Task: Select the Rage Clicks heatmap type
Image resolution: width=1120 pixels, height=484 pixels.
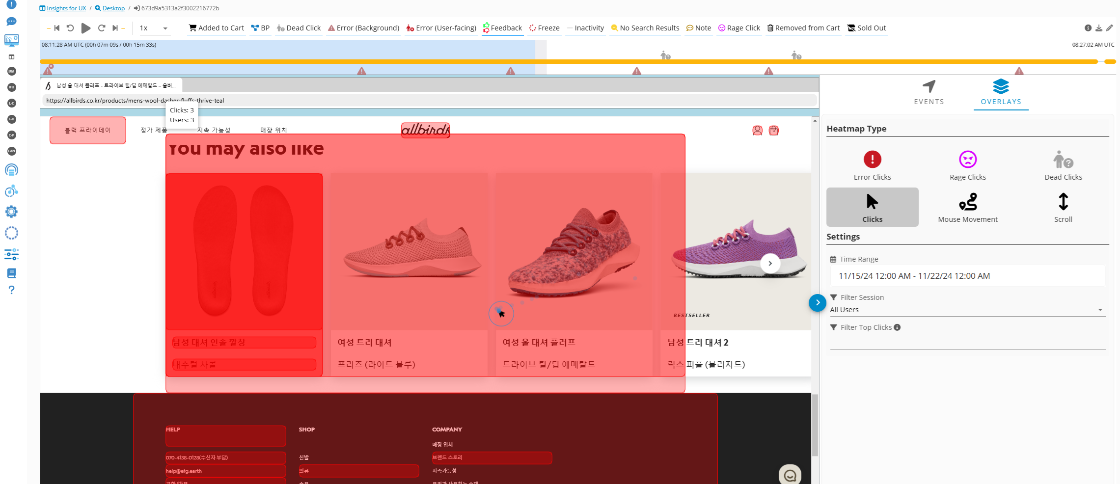Action: 967,165
